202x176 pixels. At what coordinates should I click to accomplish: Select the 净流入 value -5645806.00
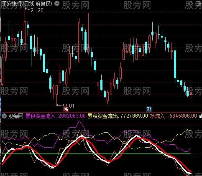pos(182,116)
